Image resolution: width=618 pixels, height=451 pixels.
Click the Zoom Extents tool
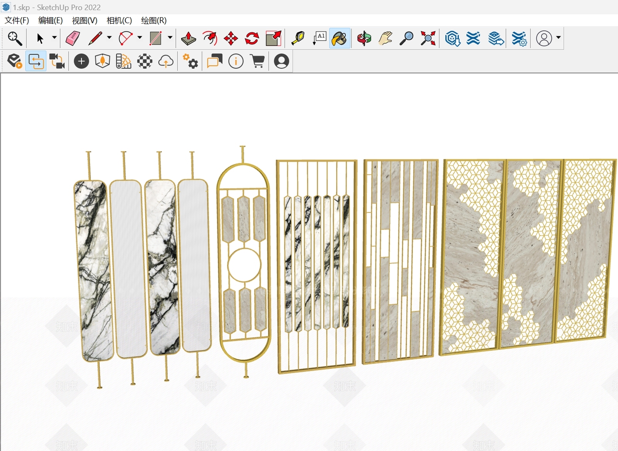tap(428, 38)
